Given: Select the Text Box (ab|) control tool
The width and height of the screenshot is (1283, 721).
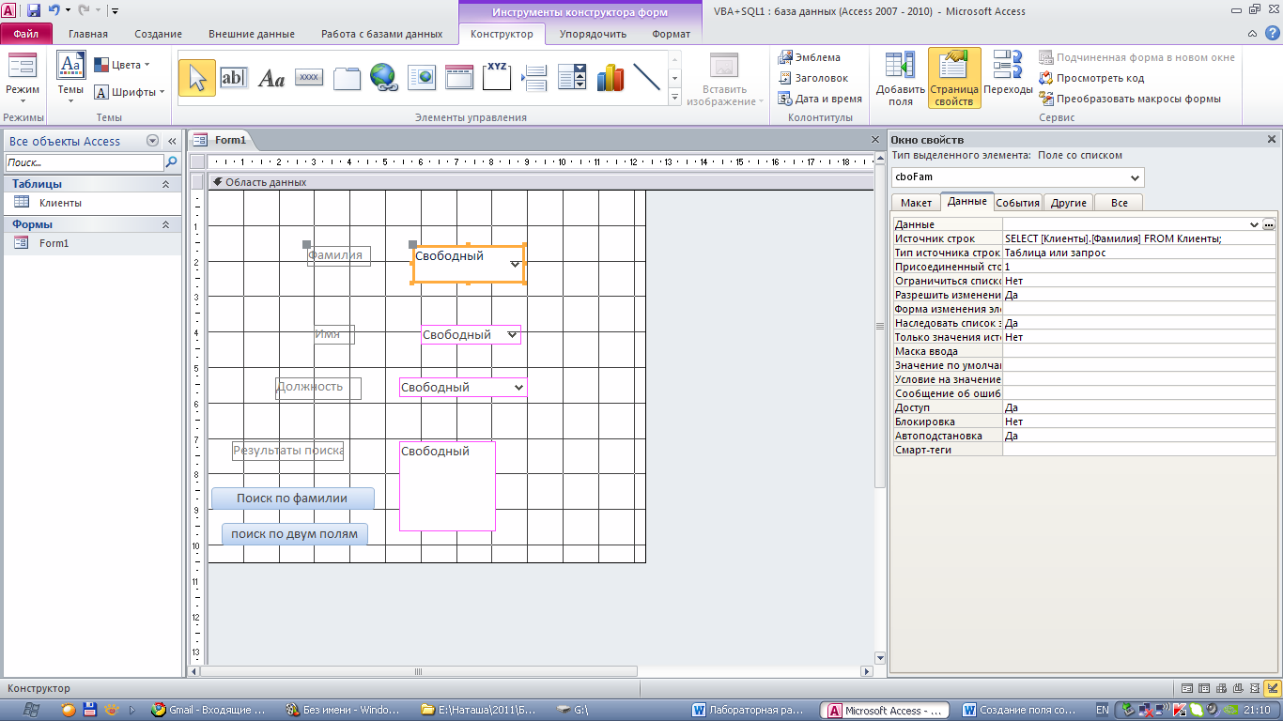Looking at the screenshot, I should (x=234, y=79).
